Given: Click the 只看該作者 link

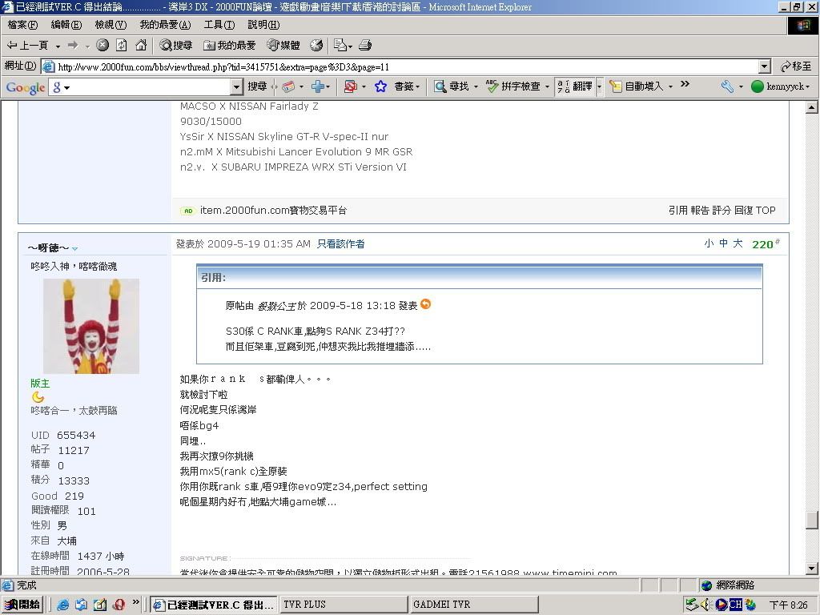Looking at the screenshot, I should point(340,244).
